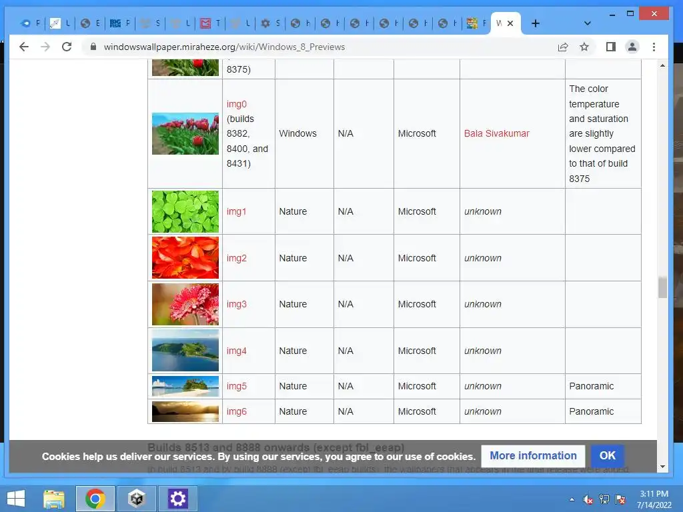This screenshot has height=512, width=683.
Task: View site information via padlock icon
Action: click(x=93, y=47)
